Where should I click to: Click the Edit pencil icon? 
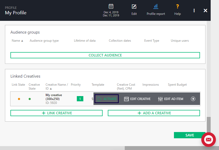[x=134, y=7]
